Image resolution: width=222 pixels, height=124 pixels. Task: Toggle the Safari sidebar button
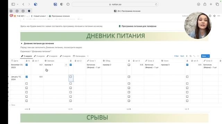tap(13, 4)
